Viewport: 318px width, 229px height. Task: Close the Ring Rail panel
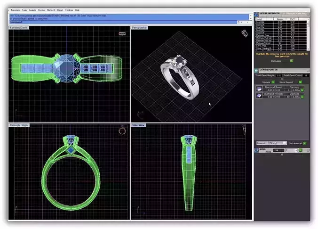308,150
